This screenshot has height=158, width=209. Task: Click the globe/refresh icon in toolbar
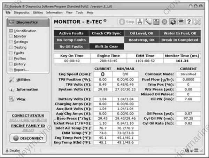click(x=173, y=22)
